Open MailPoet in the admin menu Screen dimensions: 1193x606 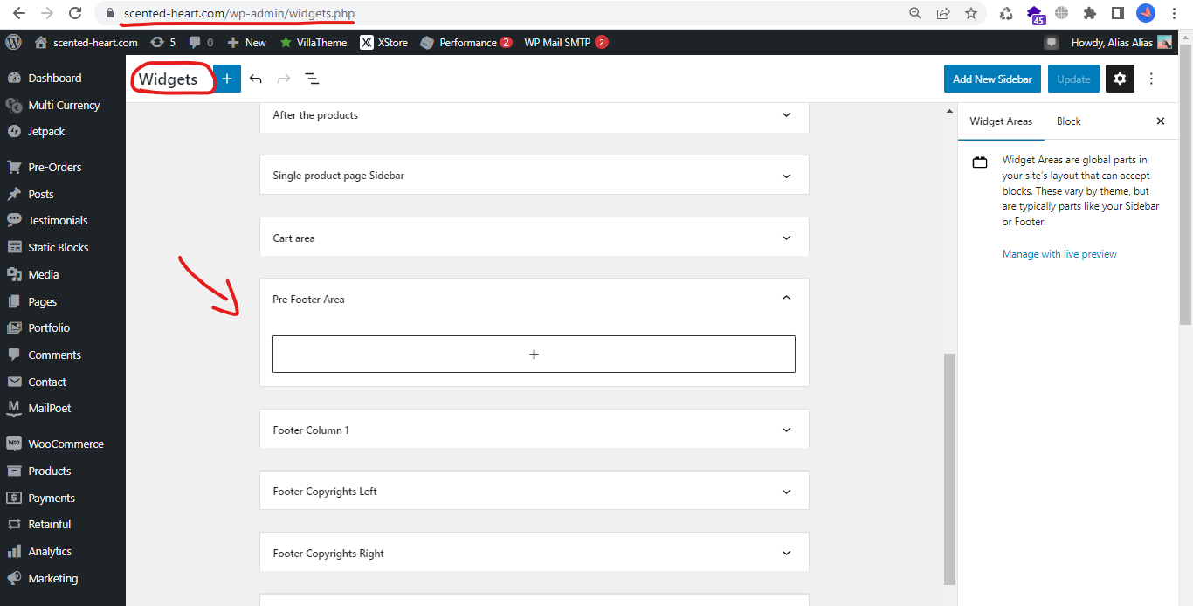[49, 408]
